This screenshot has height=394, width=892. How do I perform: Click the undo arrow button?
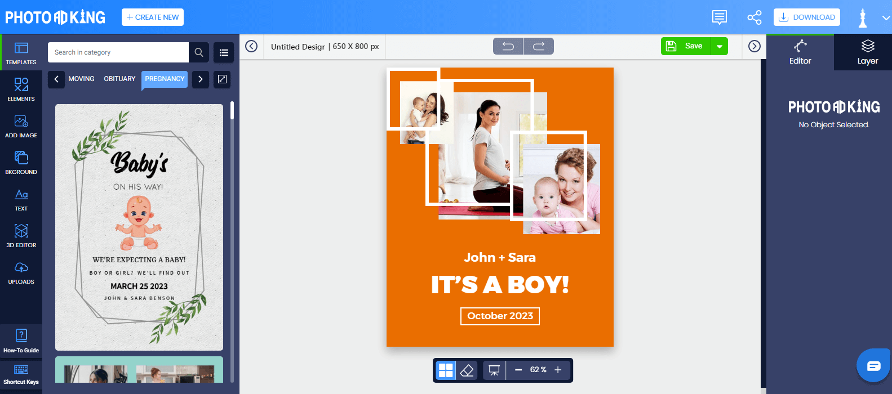click(x=508, y=46)
